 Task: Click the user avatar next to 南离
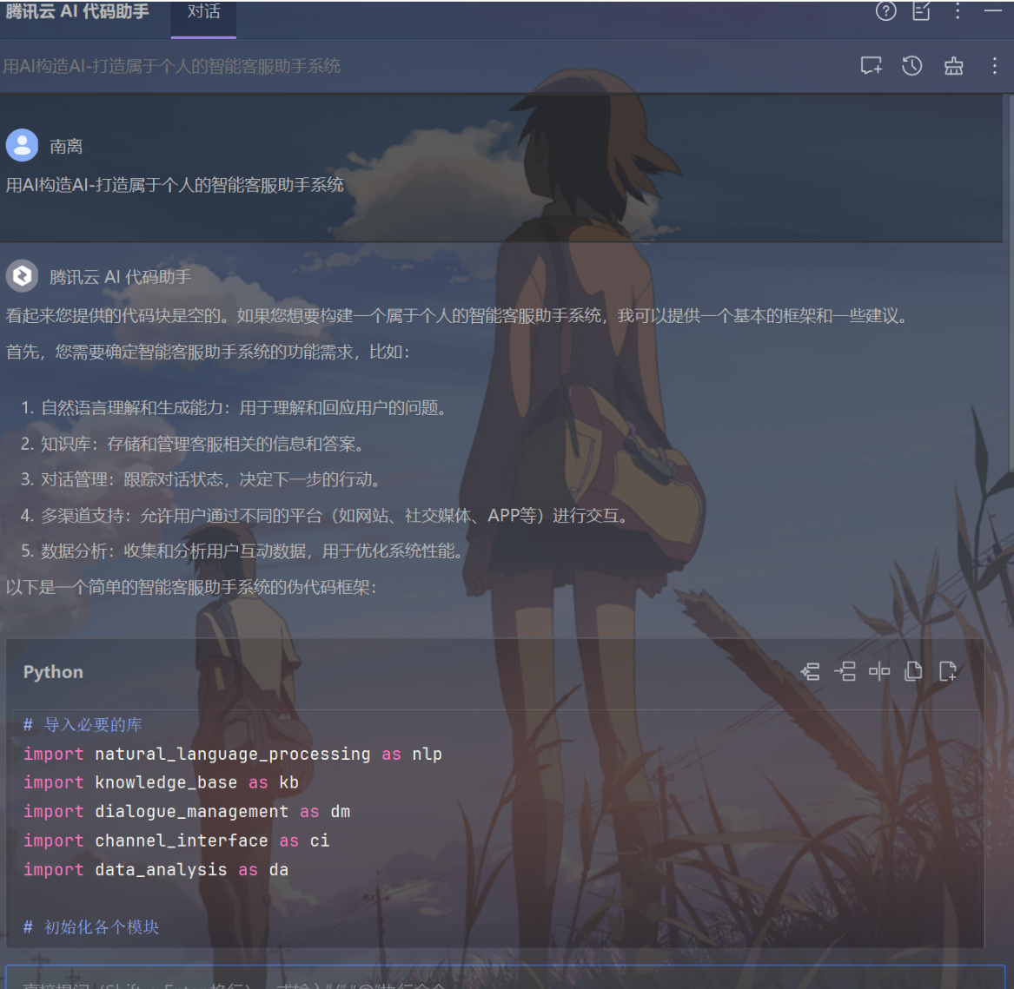tap(22, 145)
